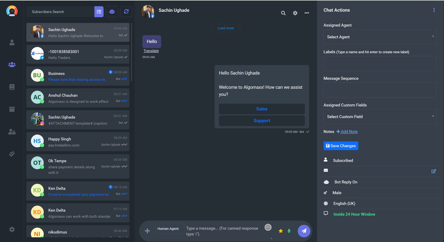
Task: Open chat settings gear icon
Action: 295,13
